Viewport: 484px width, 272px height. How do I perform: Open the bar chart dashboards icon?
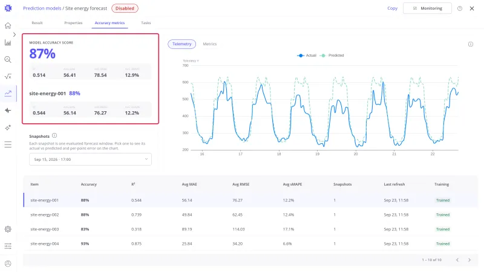(x=8, y=42)
